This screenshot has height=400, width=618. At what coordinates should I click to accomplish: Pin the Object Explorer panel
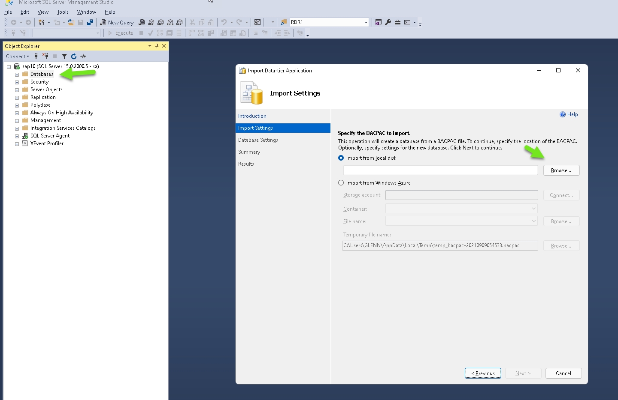[x=157, y=46]
